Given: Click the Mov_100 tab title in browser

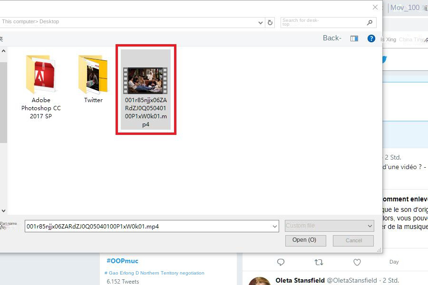Looking at the screenshot, I should [x=405, y=8].
